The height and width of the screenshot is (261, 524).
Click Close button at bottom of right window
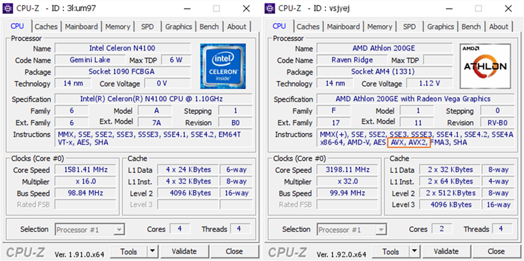pos(496,251)
